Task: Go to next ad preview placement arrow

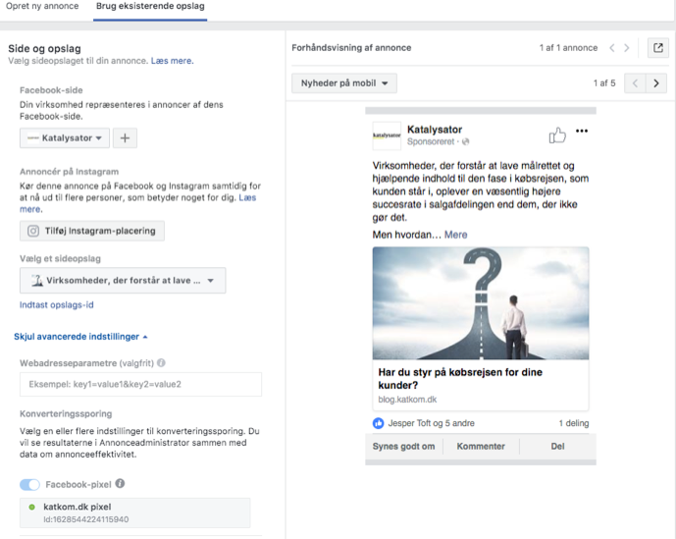Action: 656,83
